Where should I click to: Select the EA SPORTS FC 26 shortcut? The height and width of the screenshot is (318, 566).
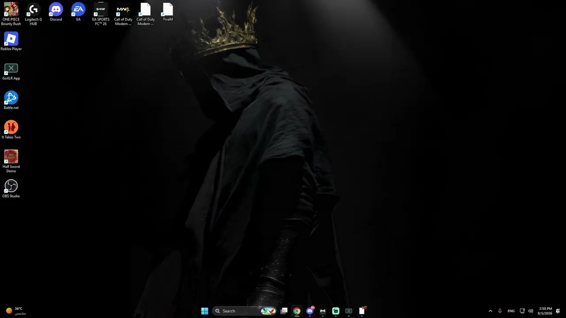[101, 14]
